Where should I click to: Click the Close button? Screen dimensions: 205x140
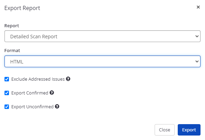click(x=165, y=130)
